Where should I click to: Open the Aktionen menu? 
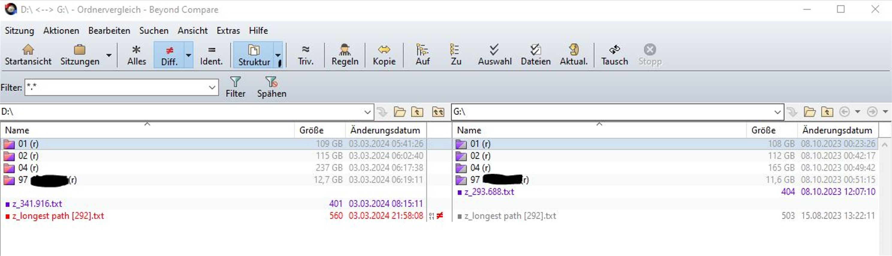click(61, 31)
